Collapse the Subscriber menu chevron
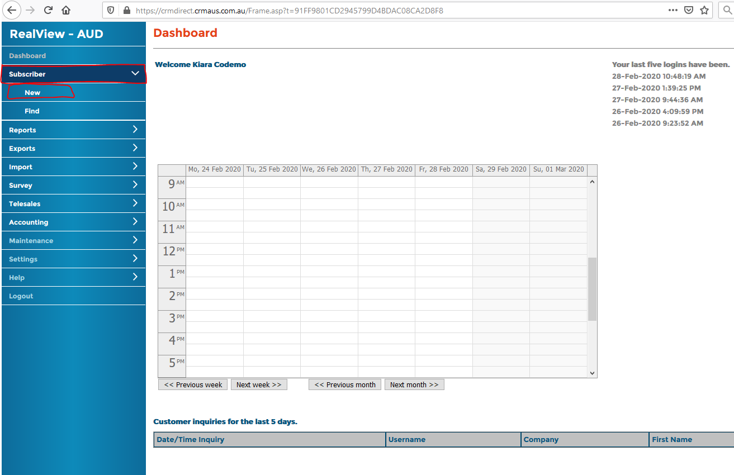734x475 pixels. point(135,73)
